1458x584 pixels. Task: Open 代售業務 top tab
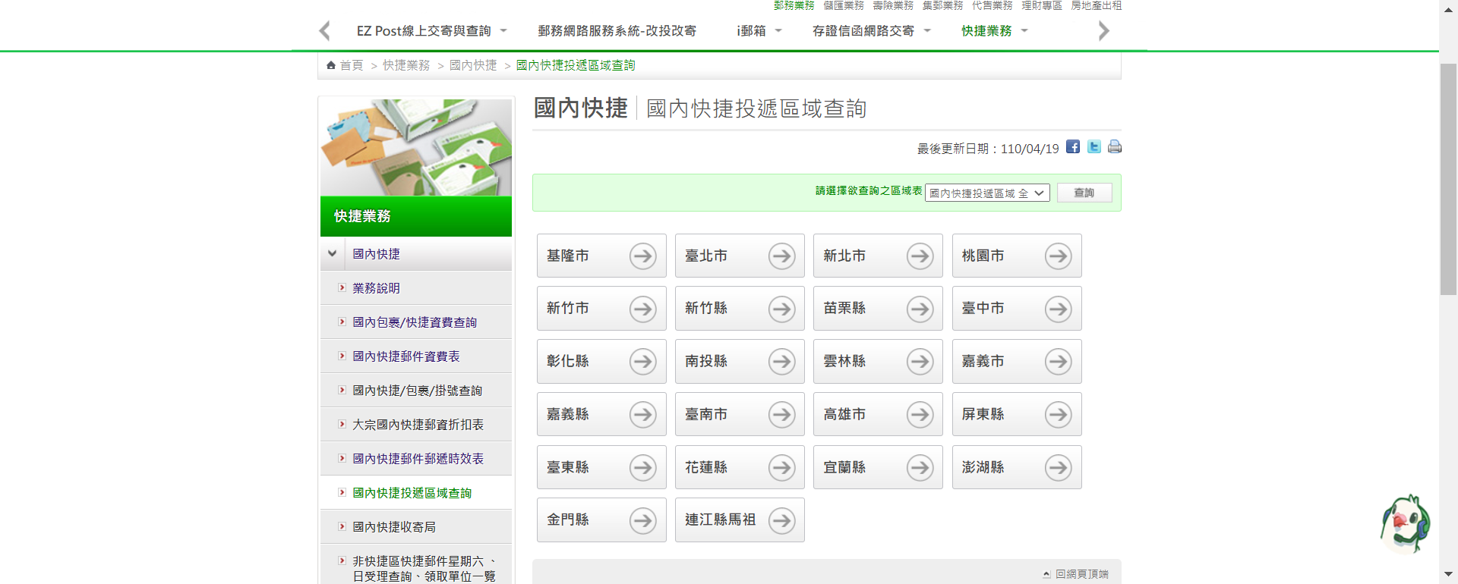[993, 5]
